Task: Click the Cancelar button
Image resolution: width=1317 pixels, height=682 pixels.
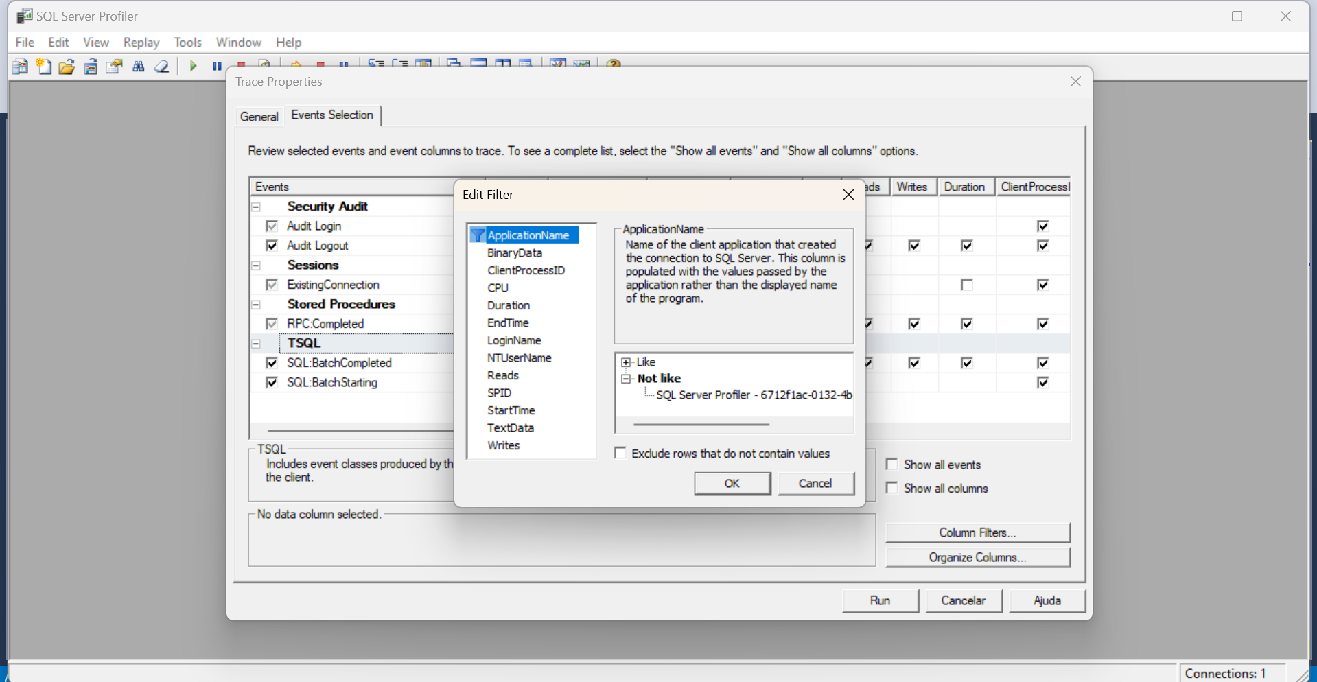Action: (964, 601)
